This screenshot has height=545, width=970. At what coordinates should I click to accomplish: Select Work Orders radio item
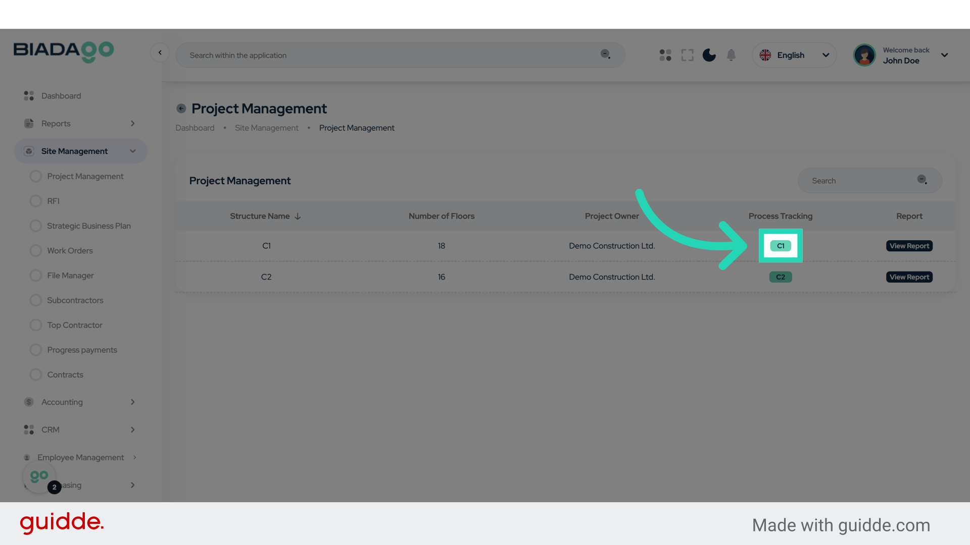click(x=36, y=251)
